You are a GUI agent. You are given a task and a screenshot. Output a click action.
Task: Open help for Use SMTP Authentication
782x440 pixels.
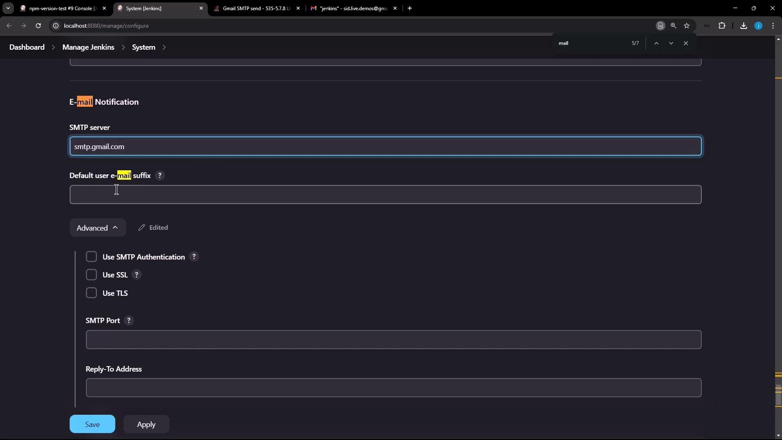(x=194, y=257)
